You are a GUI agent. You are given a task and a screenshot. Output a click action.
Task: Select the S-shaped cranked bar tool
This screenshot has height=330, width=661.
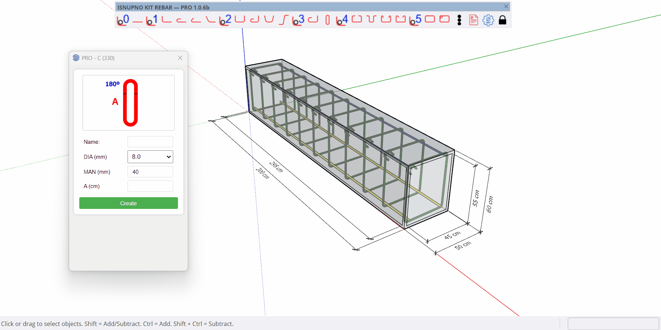(x=284, y=20)
